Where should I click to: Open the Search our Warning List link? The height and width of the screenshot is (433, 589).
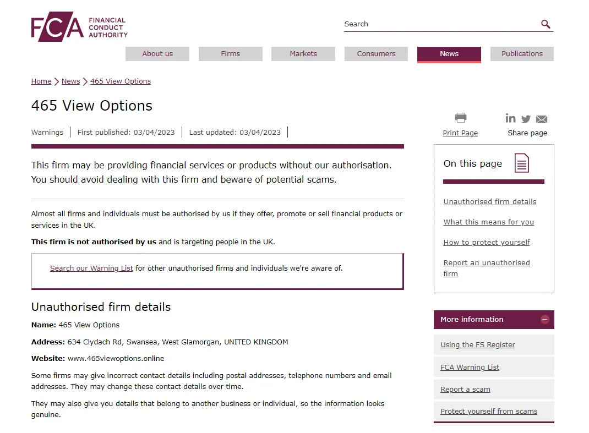91,268
